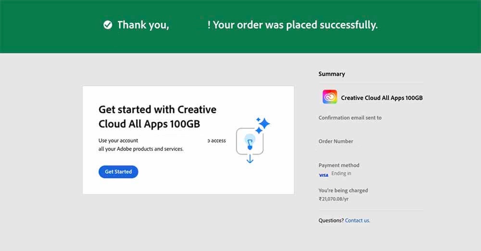
Task: Click the blue download arrow below lightbulb
Action: [x=250, y=158]
